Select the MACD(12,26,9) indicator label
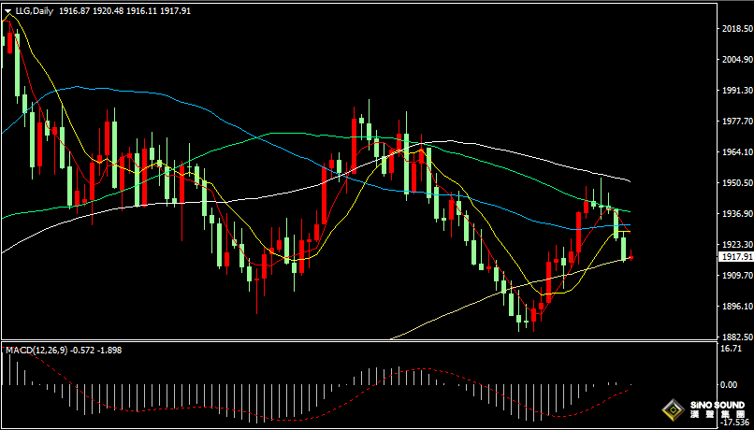The height and width of the screenshot is (430, 754). tap(36, 350)
